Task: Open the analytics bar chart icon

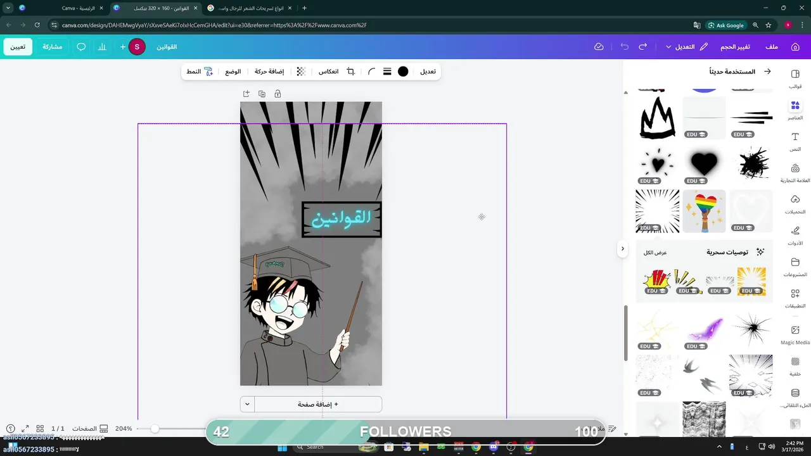Action: tap(102, 47)
